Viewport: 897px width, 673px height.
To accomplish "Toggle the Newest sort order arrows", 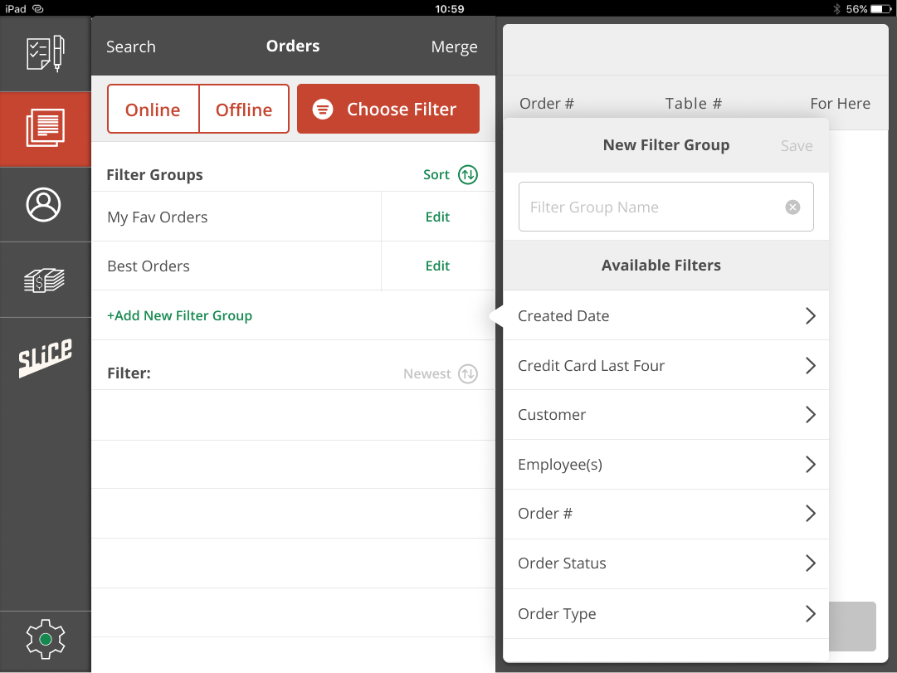I will pyautogui.click(x=470, y=373).
